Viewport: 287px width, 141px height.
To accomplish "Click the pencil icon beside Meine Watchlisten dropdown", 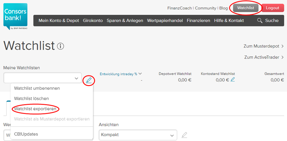I will (88, 80).
